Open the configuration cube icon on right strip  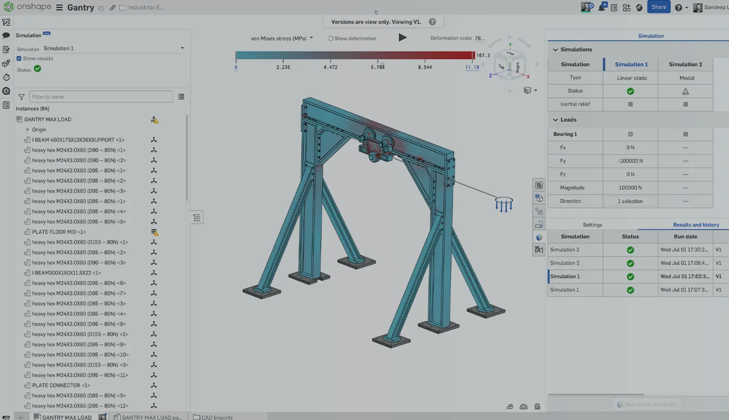(x=539, y=198)
